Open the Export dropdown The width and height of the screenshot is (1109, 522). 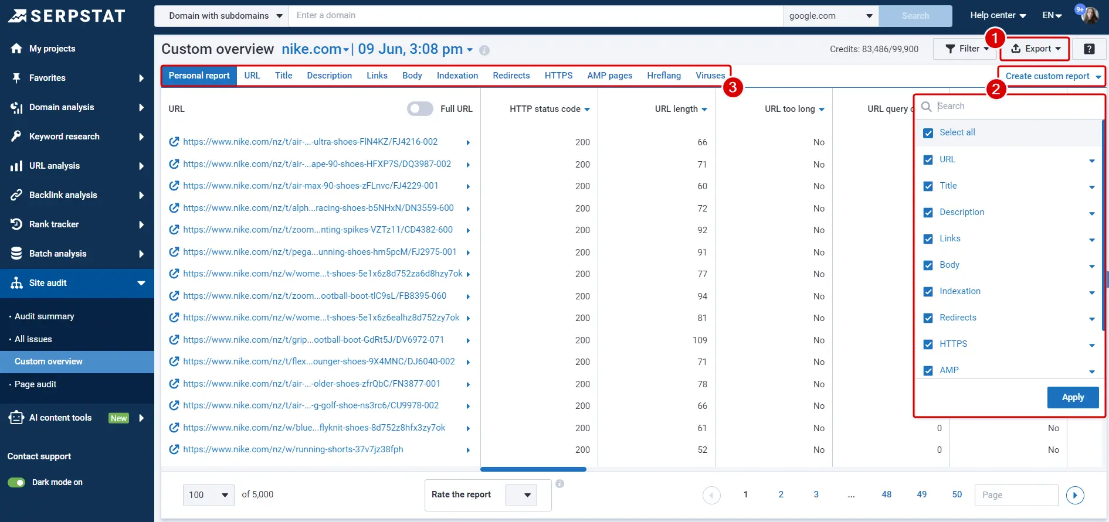tap(1036, 49)
